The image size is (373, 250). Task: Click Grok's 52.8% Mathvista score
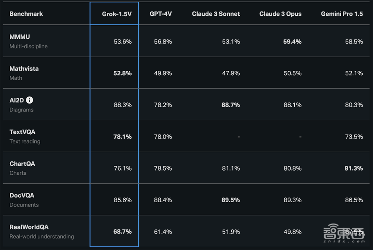coord(122,73)
